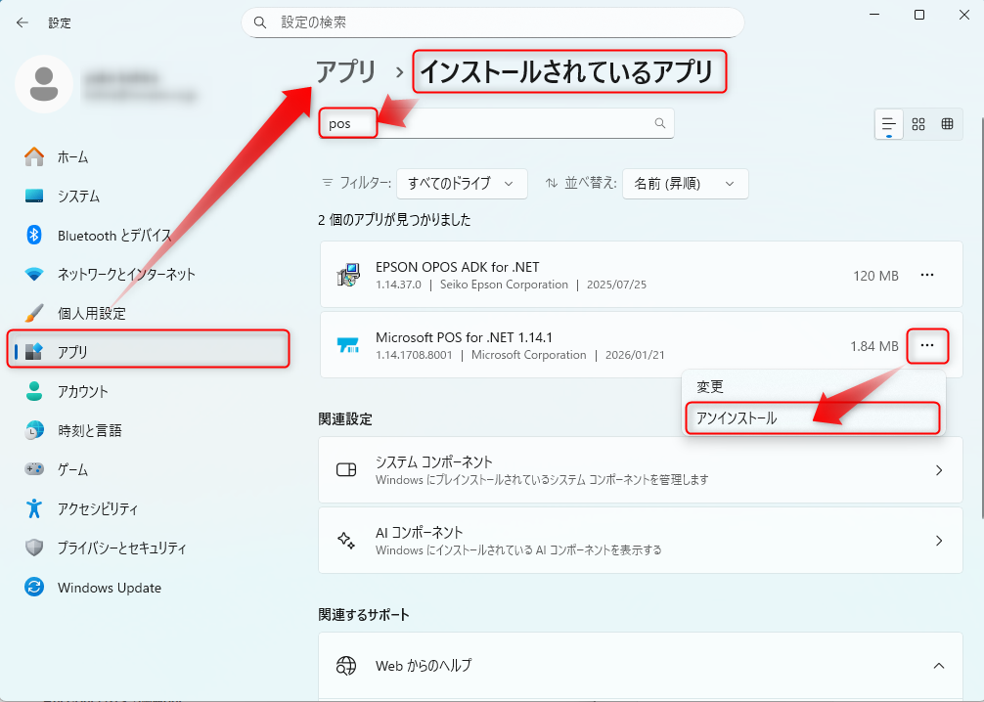
Task: Maximize the Settings window
Action: (919, 15)
